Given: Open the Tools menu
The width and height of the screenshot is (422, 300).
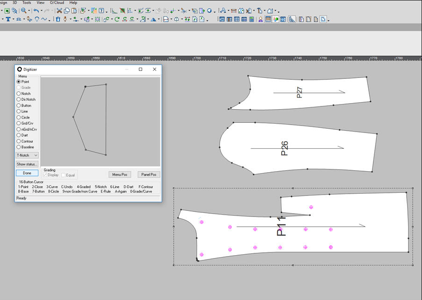Looking at the screenshot, I should tap(27, 3).
